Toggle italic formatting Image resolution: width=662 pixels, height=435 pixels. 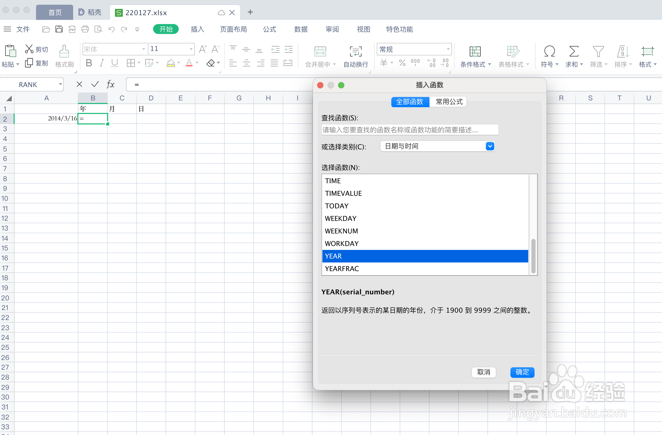[102, 63]
